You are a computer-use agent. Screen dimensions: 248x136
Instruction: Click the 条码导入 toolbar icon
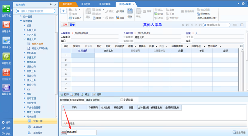coord(70,18)
